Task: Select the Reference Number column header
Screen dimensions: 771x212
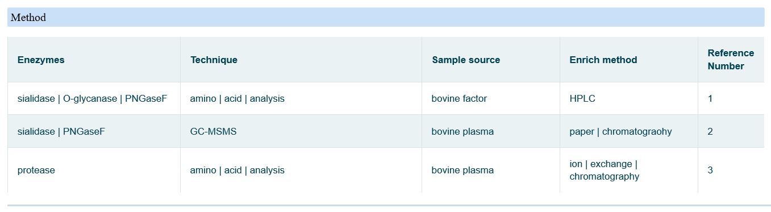Action: click(x=731, y=60)
